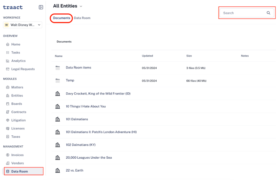Screen dimensions: 280x180
Task: Collapse the sidebar using the panel icon
Action: click(x=41, y=7)
